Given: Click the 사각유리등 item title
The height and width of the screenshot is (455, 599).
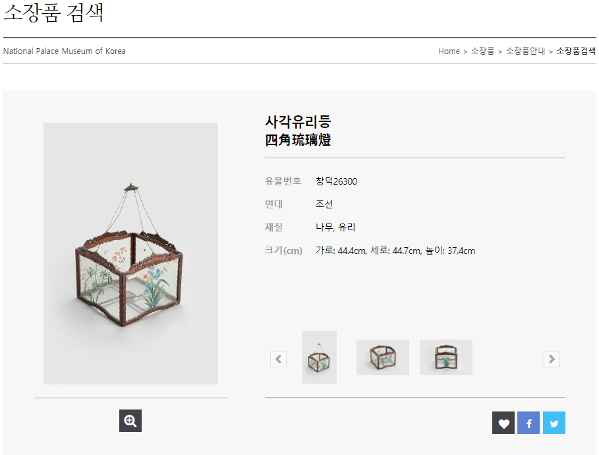Looking at the screenshot, I should click(x=298, y=121).
